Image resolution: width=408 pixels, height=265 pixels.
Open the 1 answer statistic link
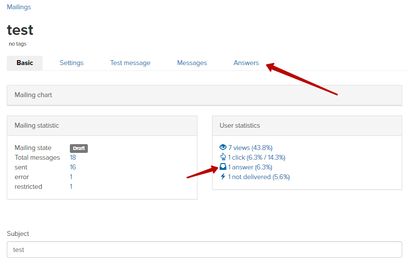250,167
